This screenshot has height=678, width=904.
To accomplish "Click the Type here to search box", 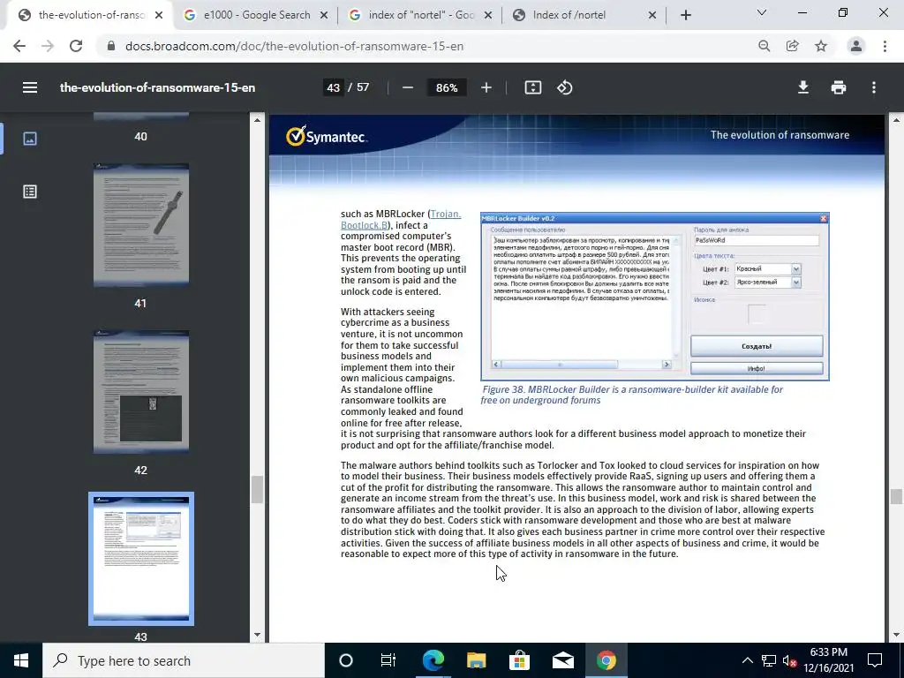I will click(184, 660).
